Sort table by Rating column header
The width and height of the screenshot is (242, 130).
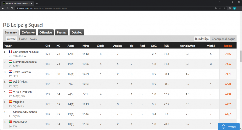click(x=228, y=46)
